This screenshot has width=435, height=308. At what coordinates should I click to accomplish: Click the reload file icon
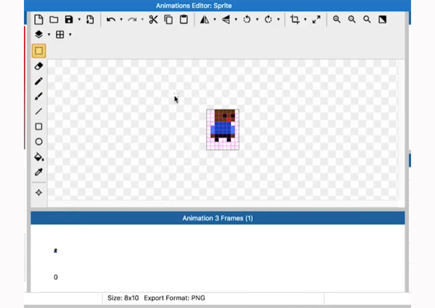90,20
